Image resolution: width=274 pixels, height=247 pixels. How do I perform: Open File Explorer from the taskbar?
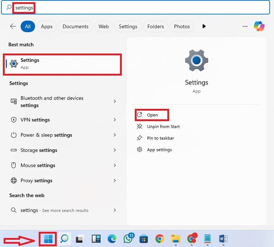point(176,239)
